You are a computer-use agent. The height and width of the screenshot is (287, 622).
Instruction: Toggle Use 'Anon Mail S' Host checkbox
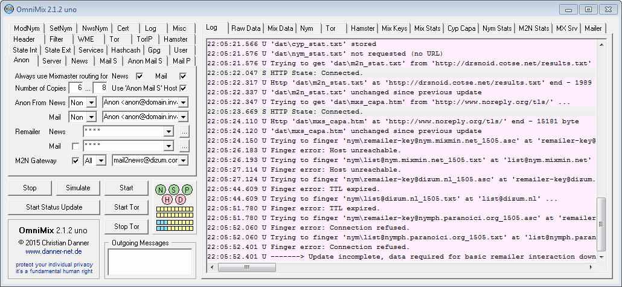tap(183, 88)
